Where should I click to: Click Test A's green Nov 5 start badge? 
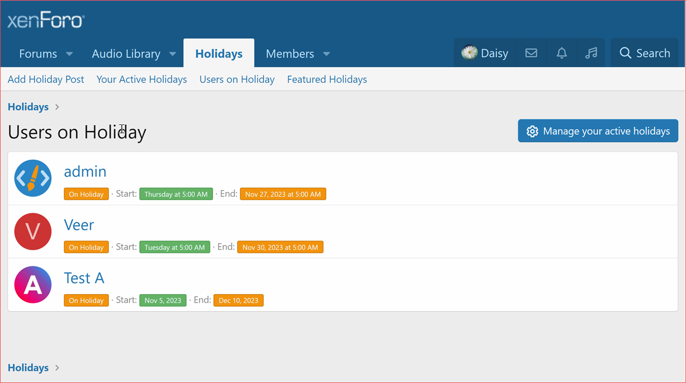point(163,301)
